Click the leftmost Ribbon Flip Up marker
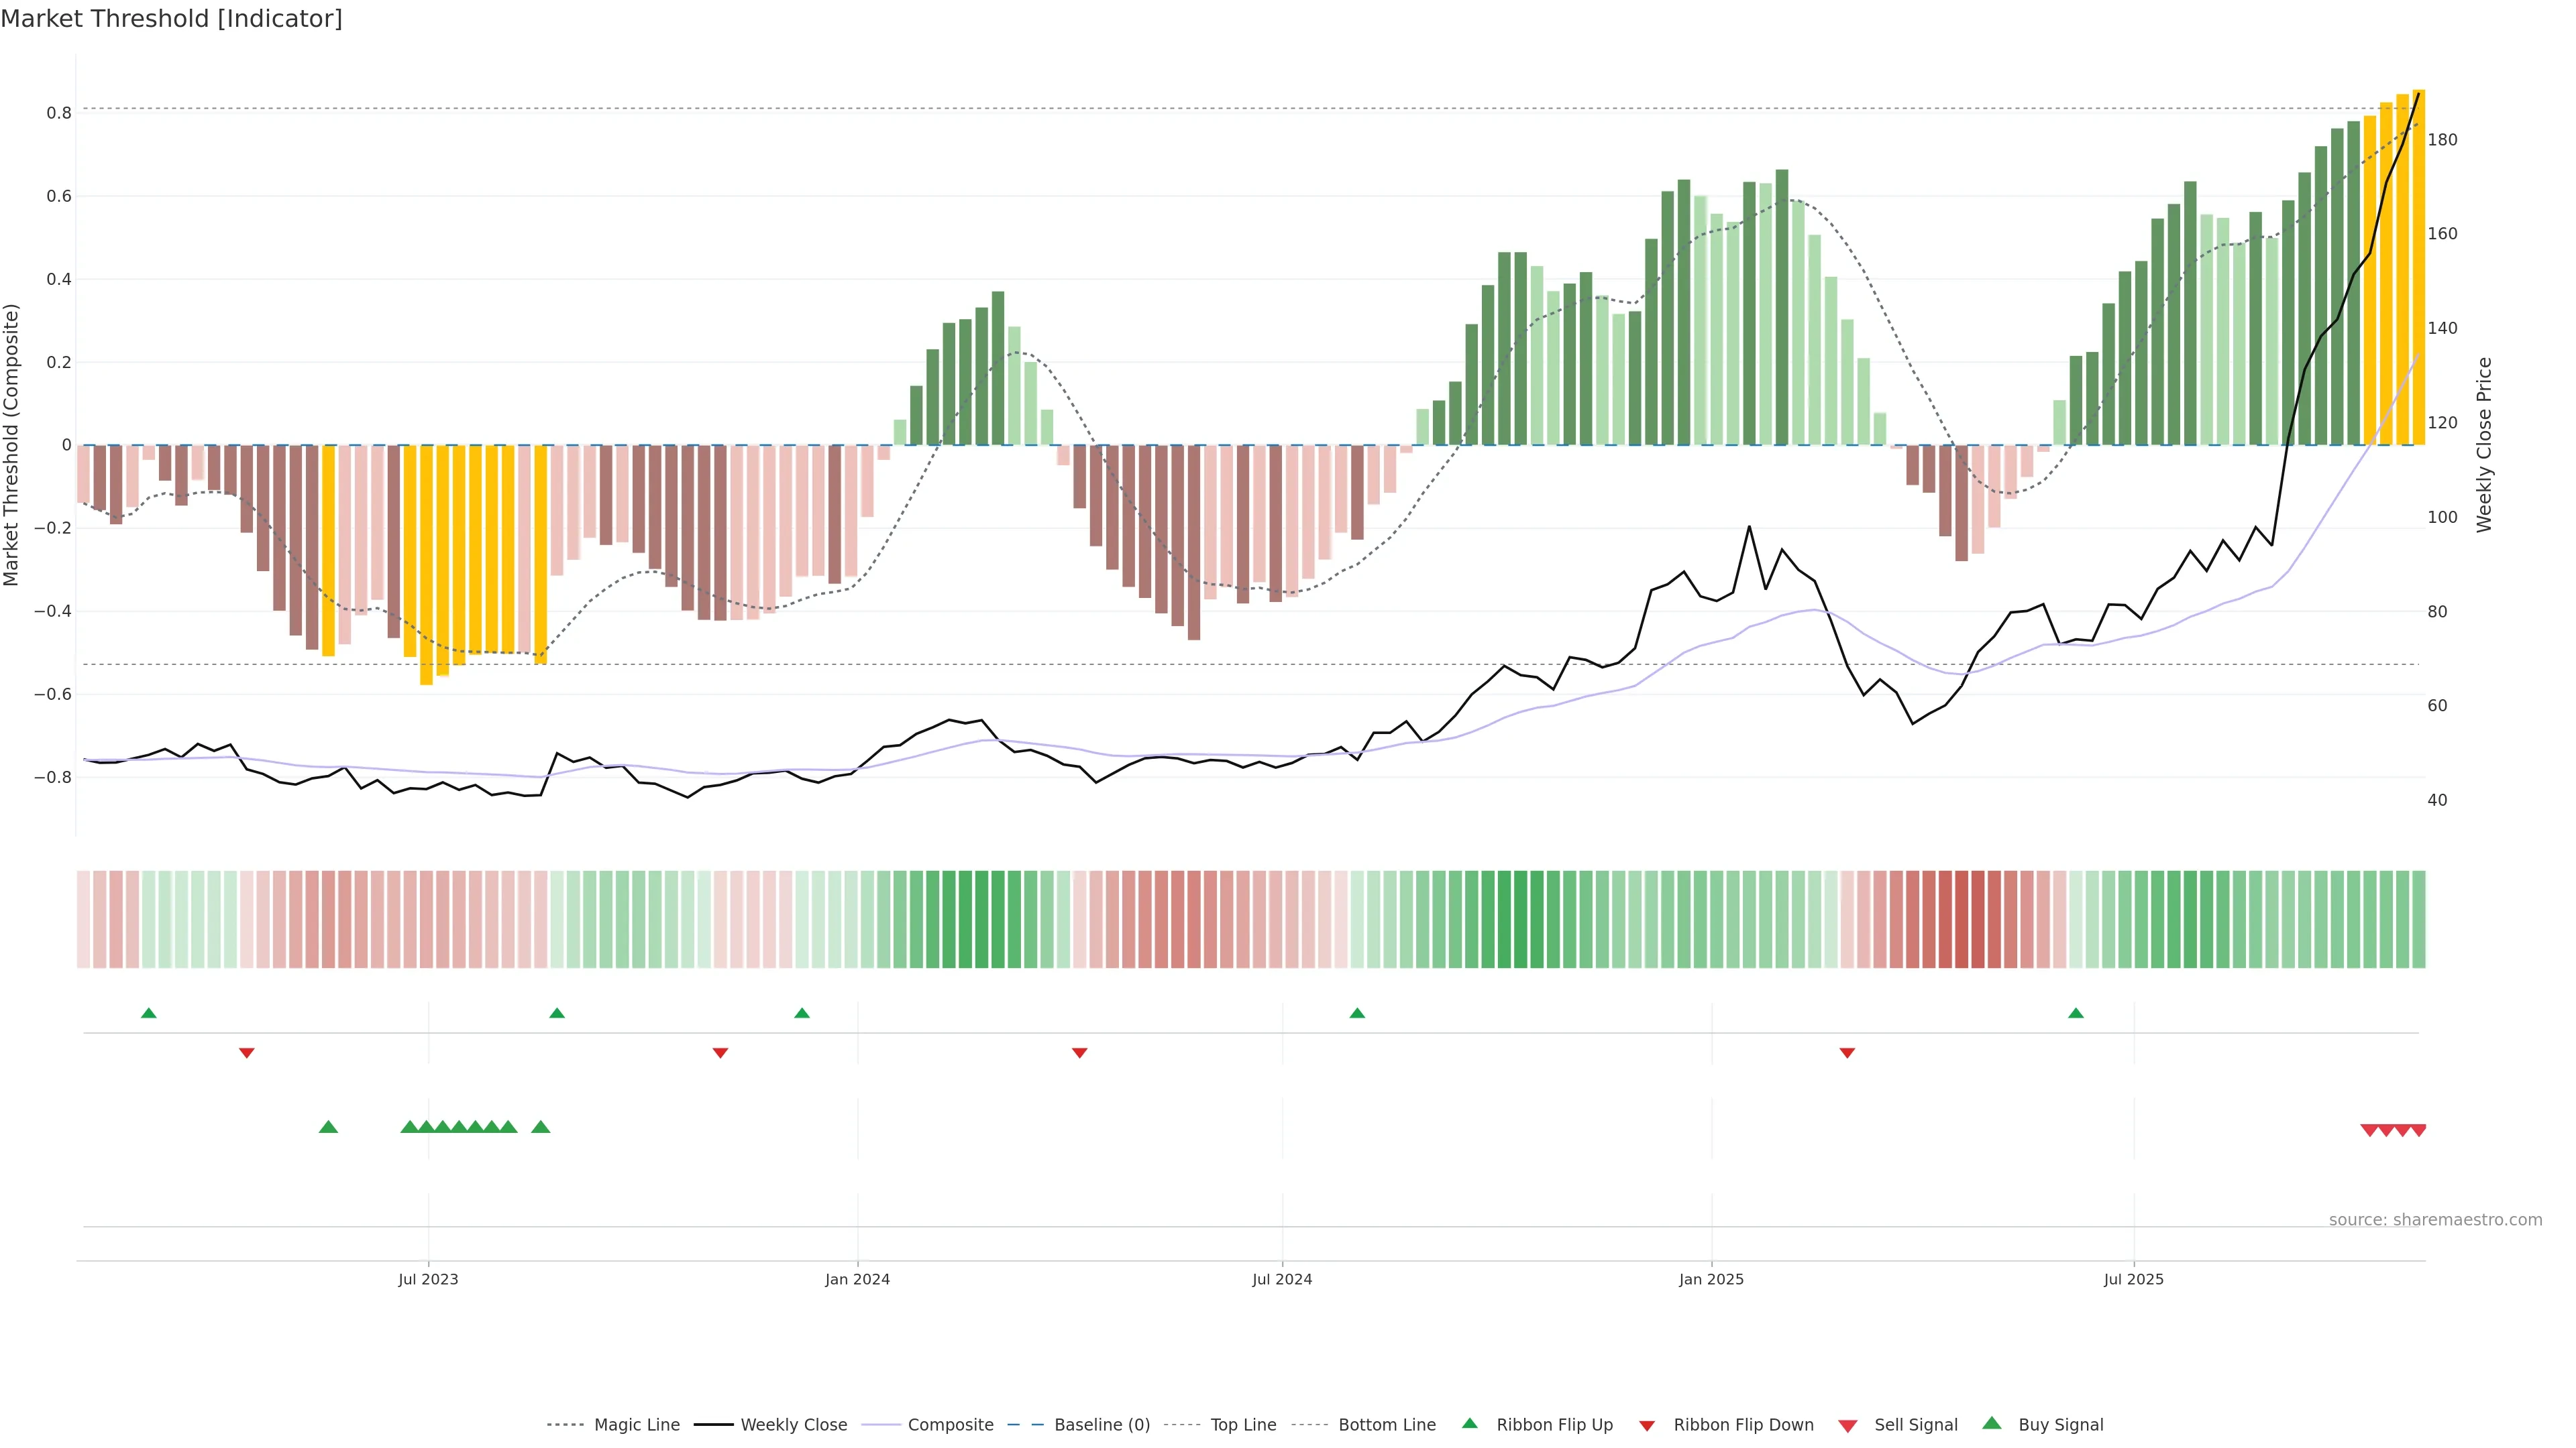 coord(149,1014)
